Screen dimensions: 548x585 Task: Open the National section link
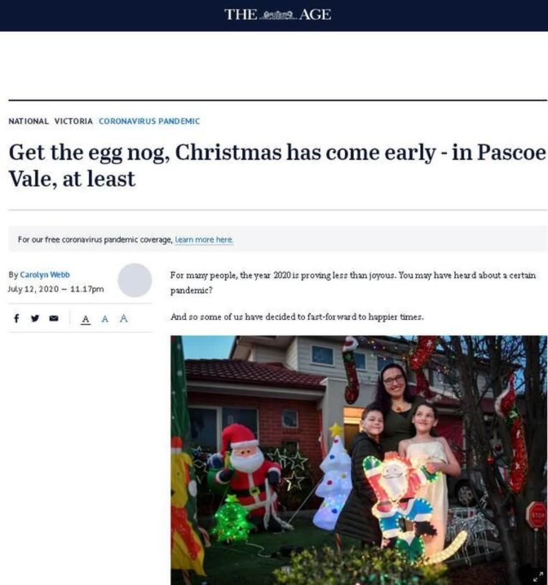[x=28, y=121]
